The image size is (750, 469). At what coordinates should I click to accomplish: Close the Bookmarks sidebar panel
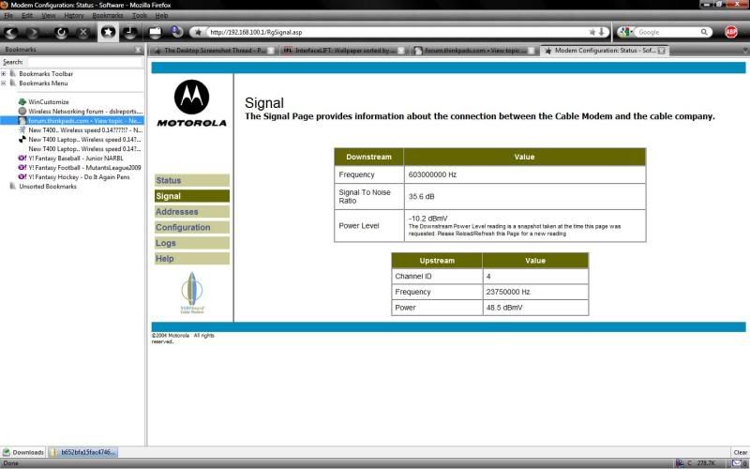[138, 49]
